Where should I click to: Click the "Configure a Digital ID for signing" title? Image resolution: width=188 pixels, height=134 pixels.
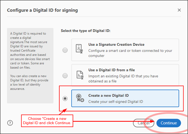coord(43,10)
